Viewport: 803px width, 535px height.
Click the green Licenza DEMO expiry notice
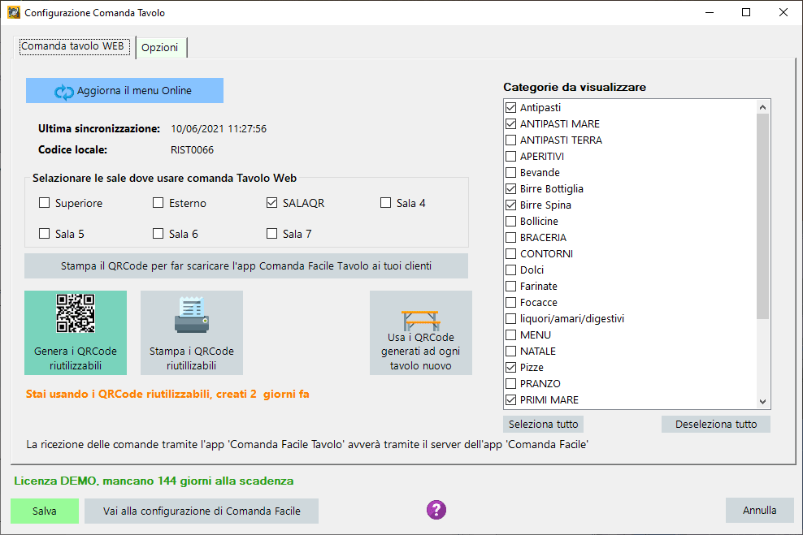[x=154, y=481]
